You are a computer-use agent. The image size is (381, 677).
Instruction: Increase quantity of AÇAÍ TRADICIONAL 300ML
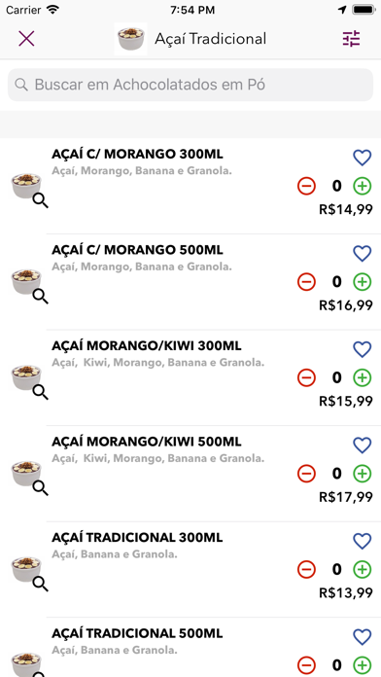[362, 569]
